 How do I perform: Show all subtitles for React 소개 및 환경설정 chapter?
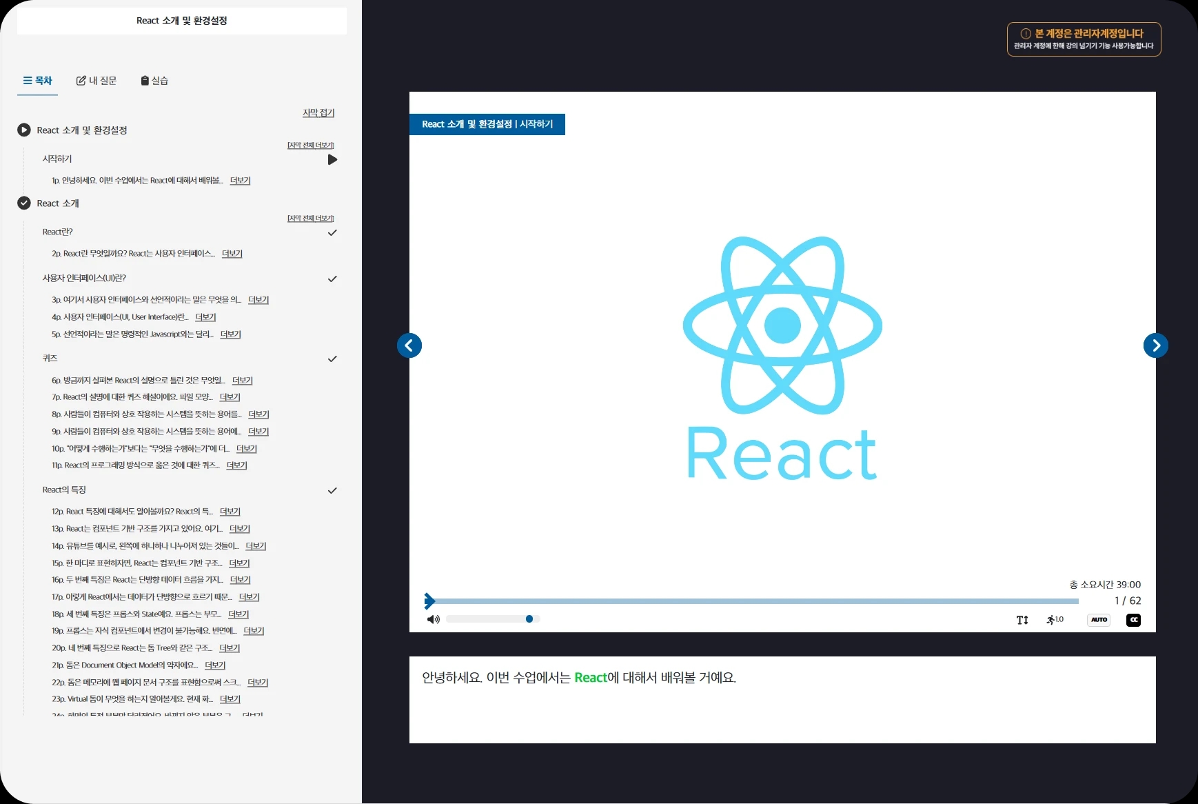(311, 145)
